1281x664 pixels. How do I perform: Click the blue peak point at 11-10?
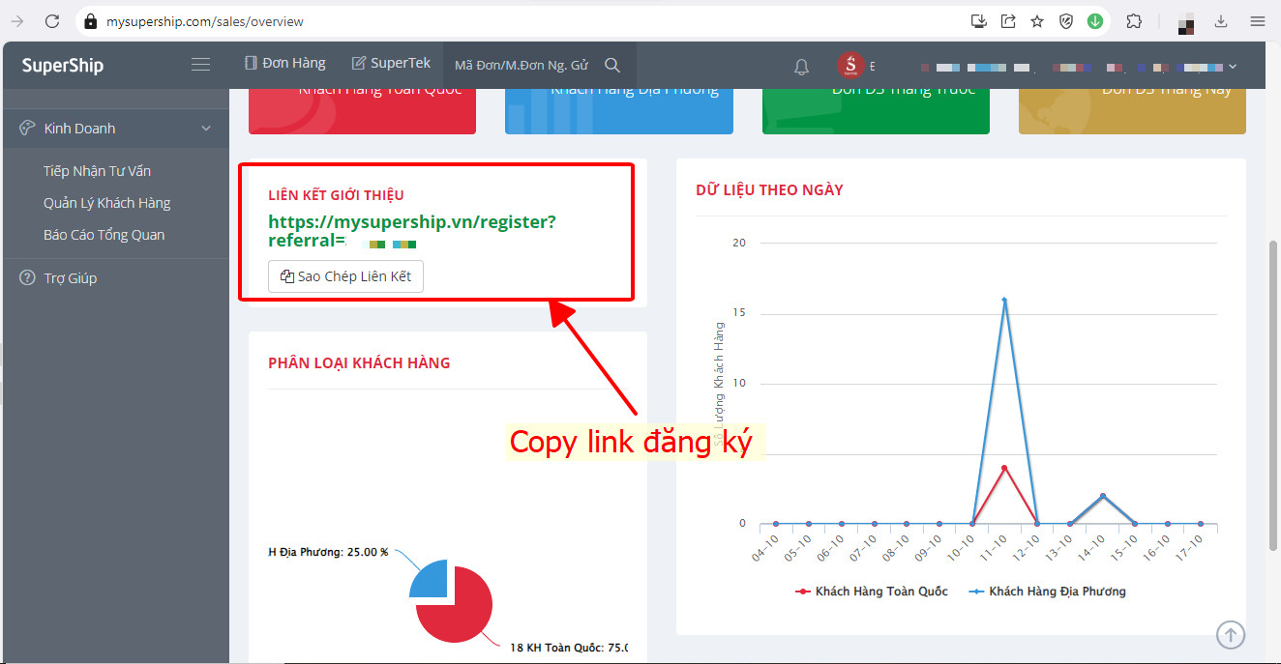point(1004,300)
